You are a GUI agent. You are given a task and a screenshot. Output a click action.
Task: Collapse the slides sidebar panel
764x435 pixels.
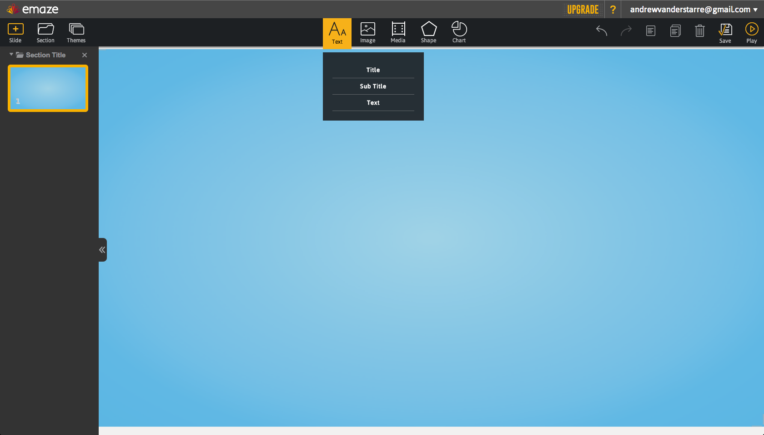tap(102, 250)
